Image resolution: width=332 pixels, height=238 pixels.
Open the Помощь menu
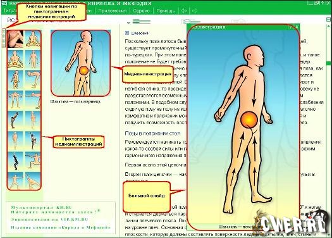click(x=166, y=11)
